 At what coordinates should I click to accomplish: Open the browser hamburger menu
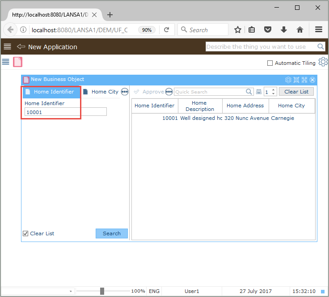[x=319, y=30]
